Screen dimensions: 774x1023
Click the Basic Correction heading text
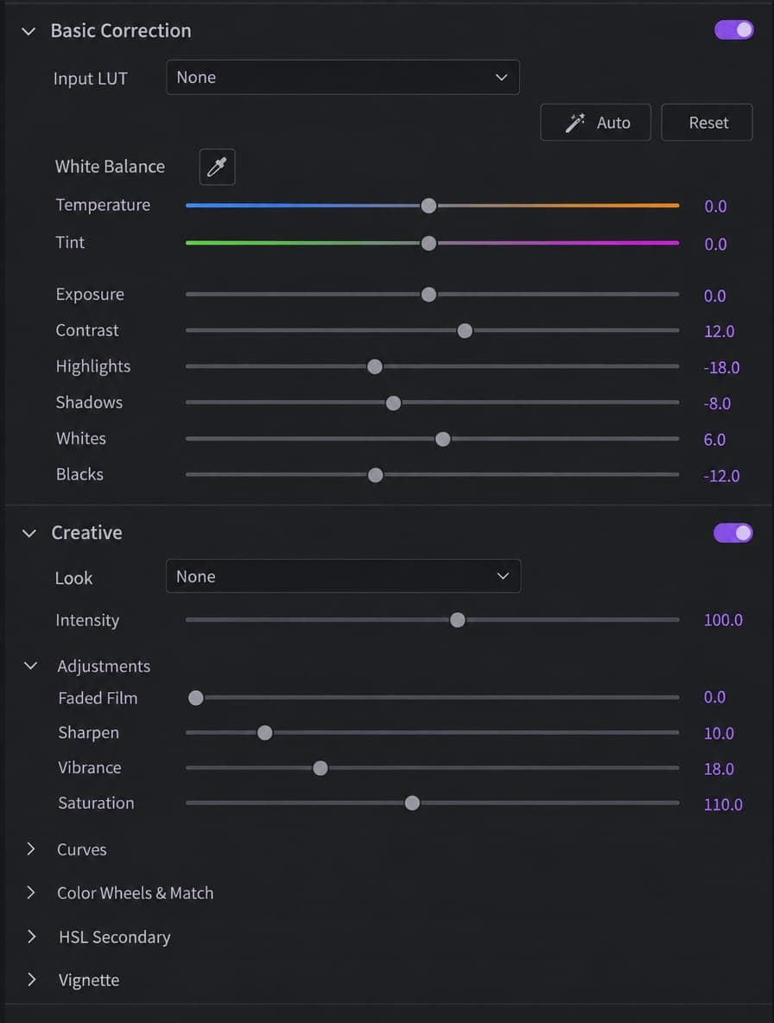(121, 30)
